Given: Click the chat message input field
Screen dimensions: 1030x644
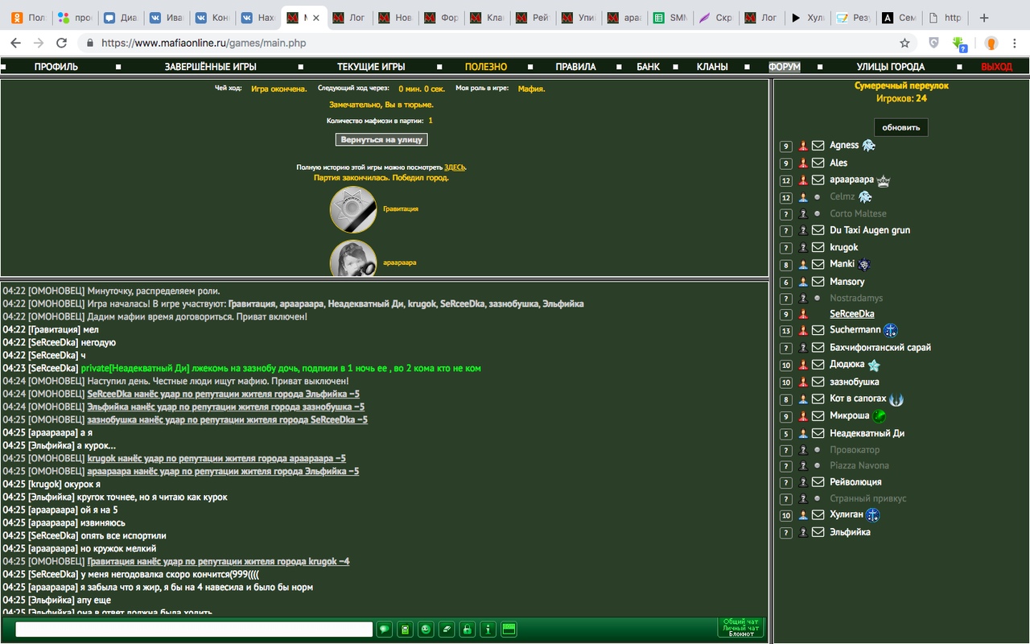Looking at the screenshot, I should pyautogui.click(x=193, y=630).
